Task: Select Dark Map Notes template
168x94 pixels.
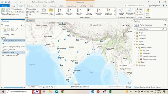Action: [x=69, y=12]
